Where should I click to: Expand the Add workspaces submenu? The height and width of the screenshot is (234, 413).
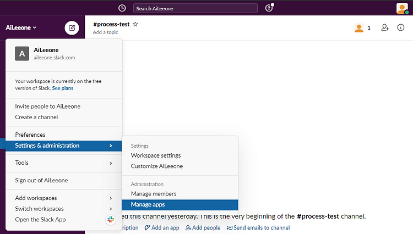click(x=64, y=198)
